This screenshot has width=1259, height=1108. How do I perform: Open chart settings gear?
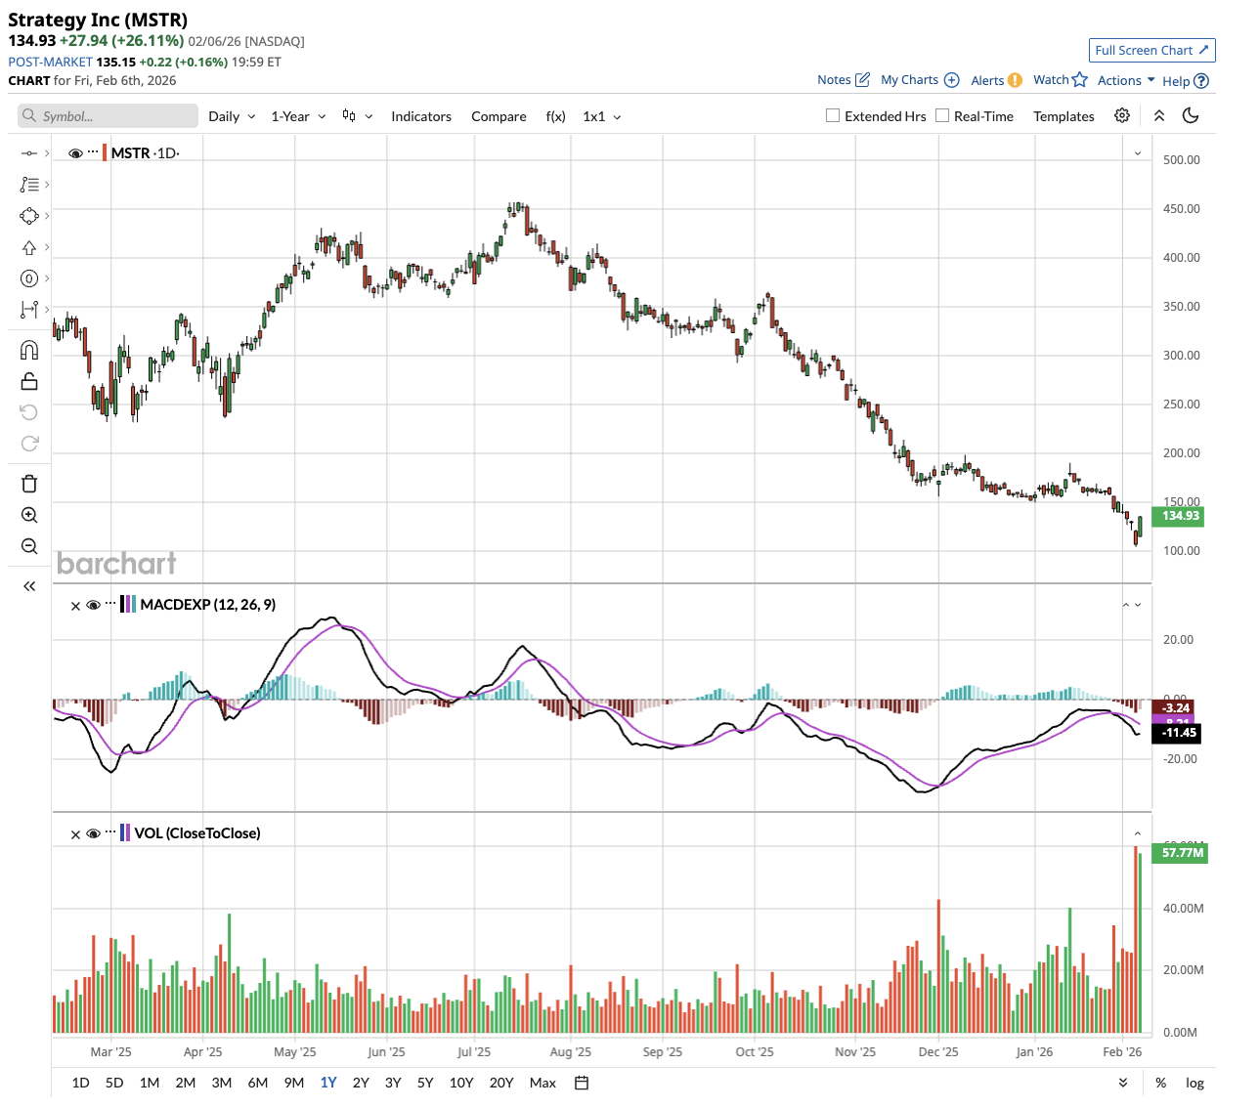[1122, 115]
